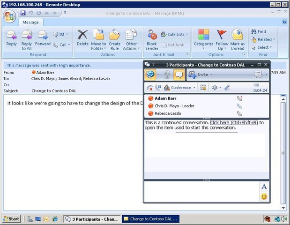
Task: Delete the message
Action: [x=82, y=38]
